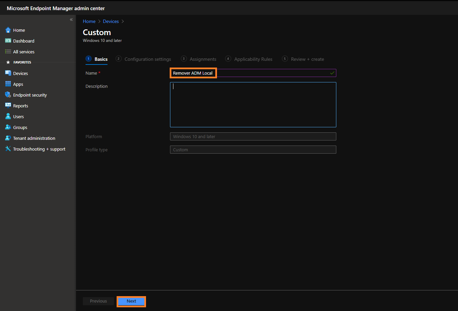Click the Platform disabled field
The width and height of the screenshot is (458, 311).
253,136
